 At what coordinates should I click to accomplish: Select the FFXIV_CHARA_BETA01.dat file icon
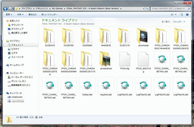[162, 59]
